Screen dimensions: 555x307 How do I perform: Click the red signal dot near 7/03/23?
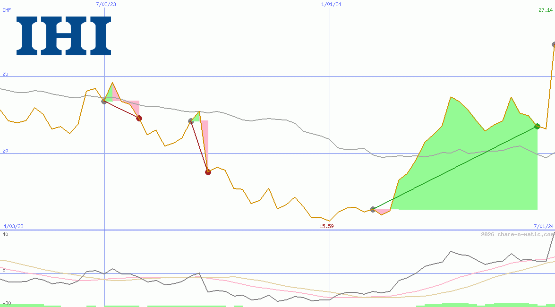coord(138,119)
